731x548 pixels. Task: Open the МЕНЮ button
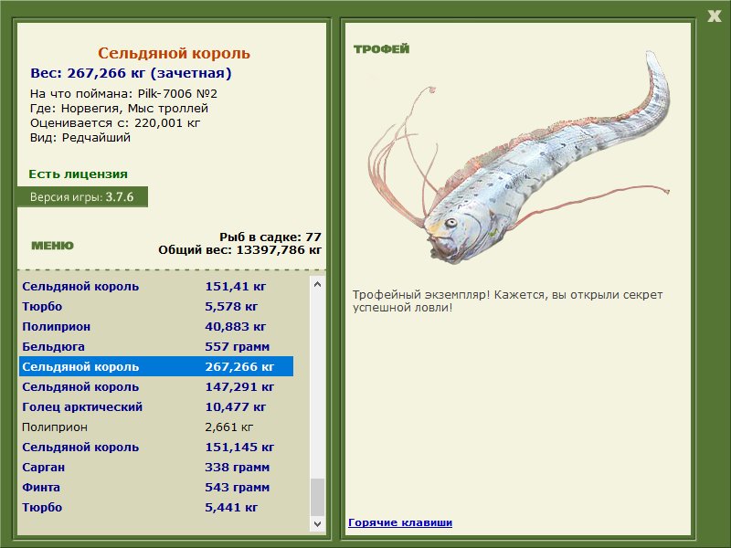pyautogui.click(x=52, y=246)
